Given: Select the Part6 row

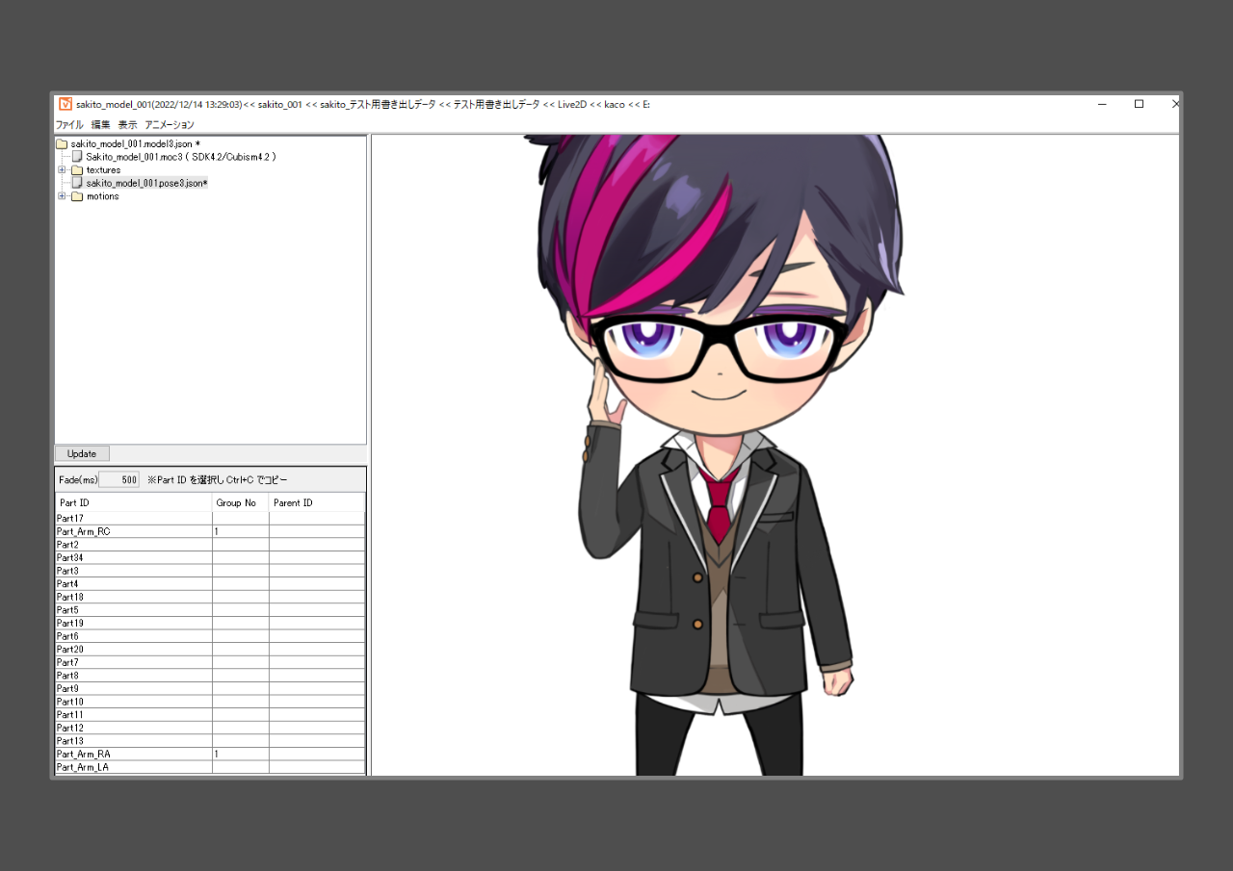Looking at the screenshot, I should click(210, 636).
